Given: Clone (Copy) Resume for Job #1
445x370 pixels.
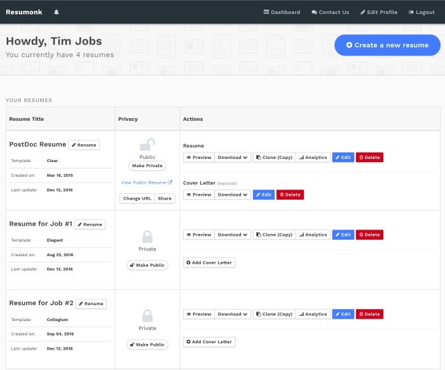Looking at the screenshot, I should 274,235.
